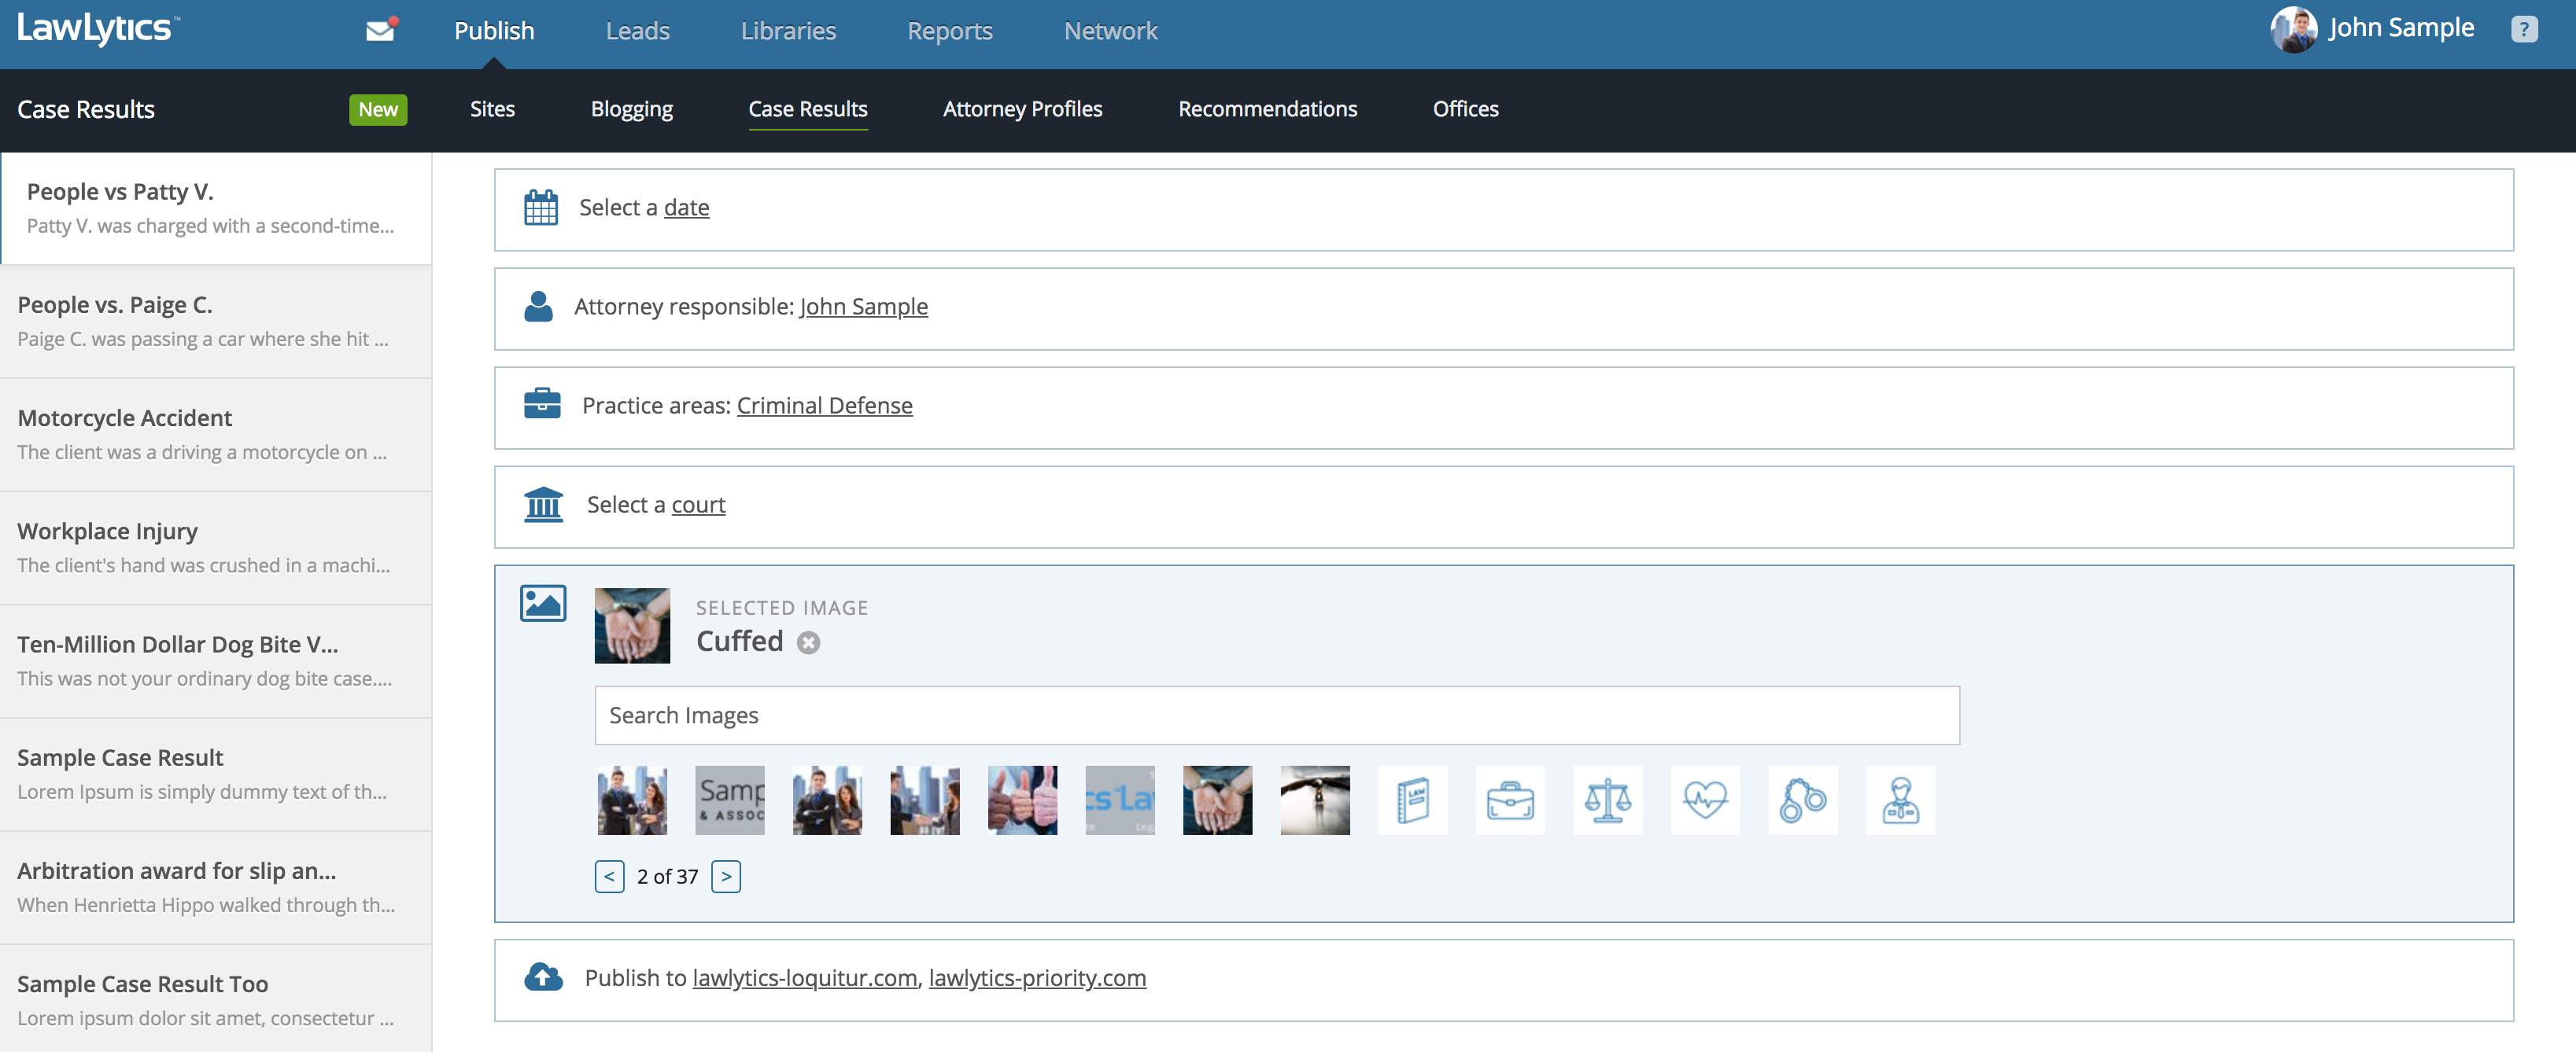Open the Network top menu

tap(1110, 31)
